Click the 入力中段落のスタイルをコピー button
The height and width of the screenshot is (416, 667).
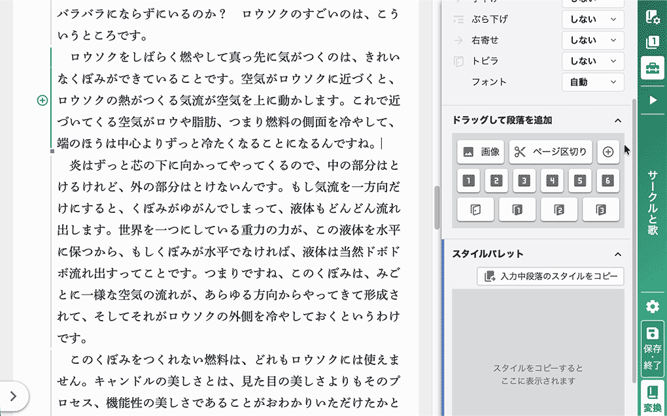tap(551, 276)
